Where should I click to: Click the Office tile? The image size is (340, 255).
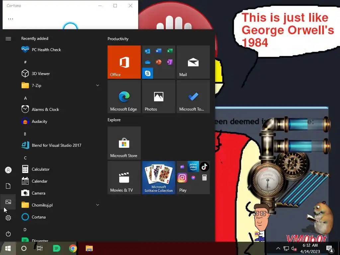coord(124,62)
